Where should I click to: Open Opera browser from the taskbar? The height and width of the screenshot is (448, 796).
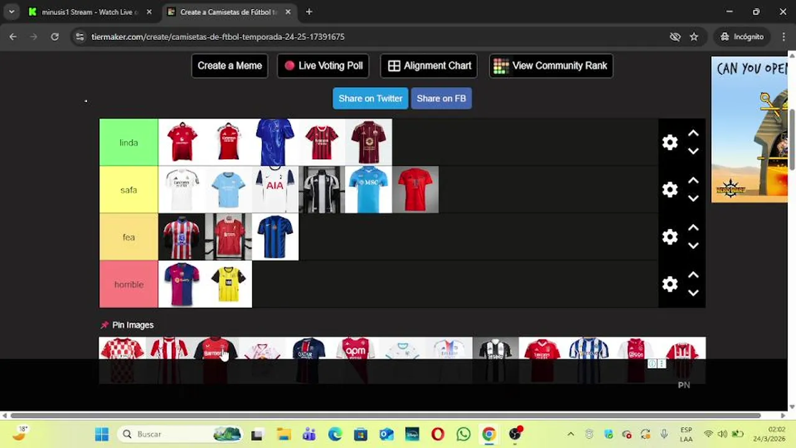coord(438,434)
